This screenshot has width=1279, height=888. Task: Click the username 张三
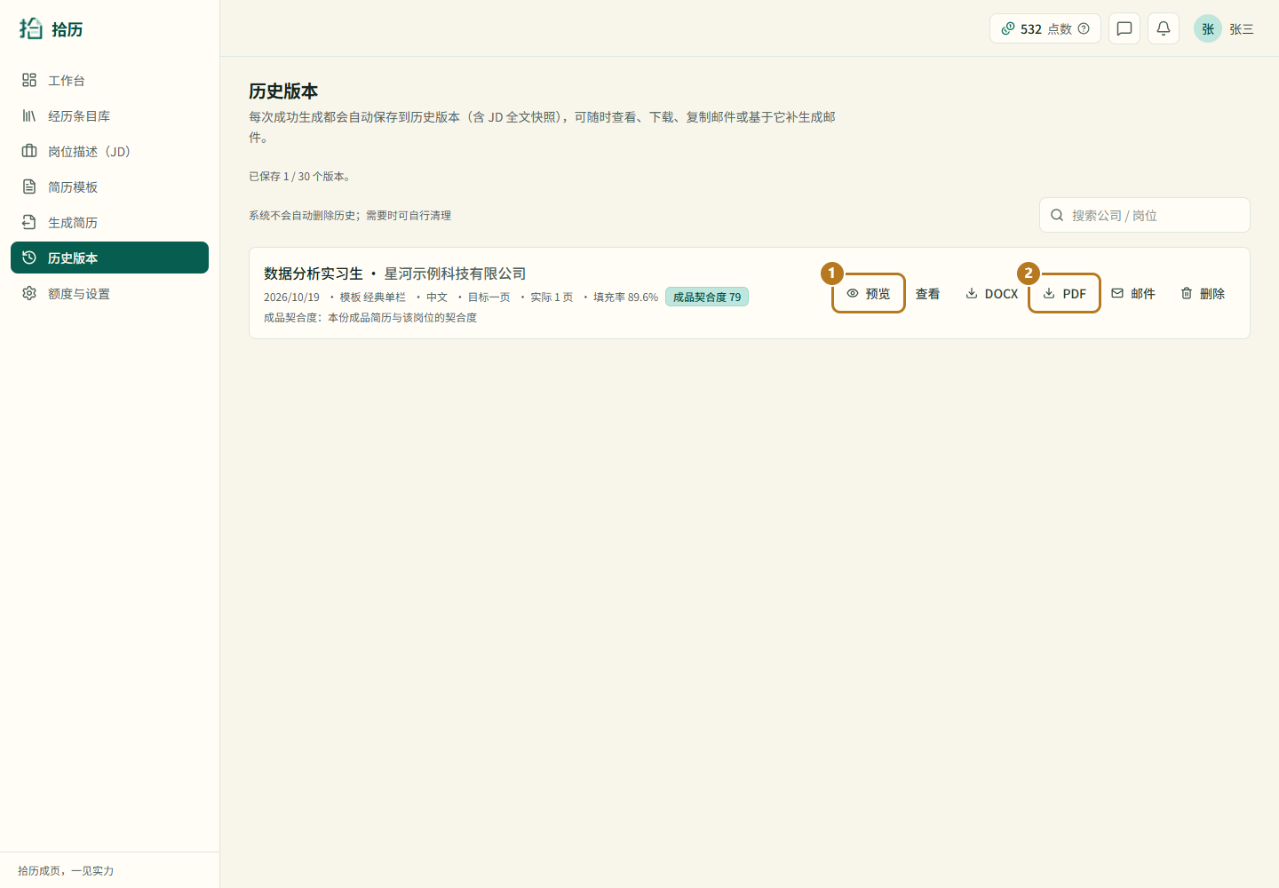pyautogui.click(x=1242, y=29)
